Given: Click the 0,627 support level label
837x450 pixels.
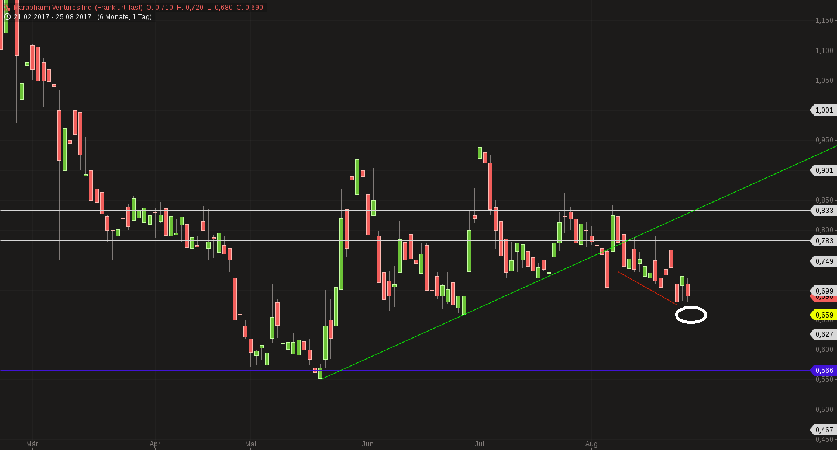Looking at the screenshot, I should [x=824, y=334].
